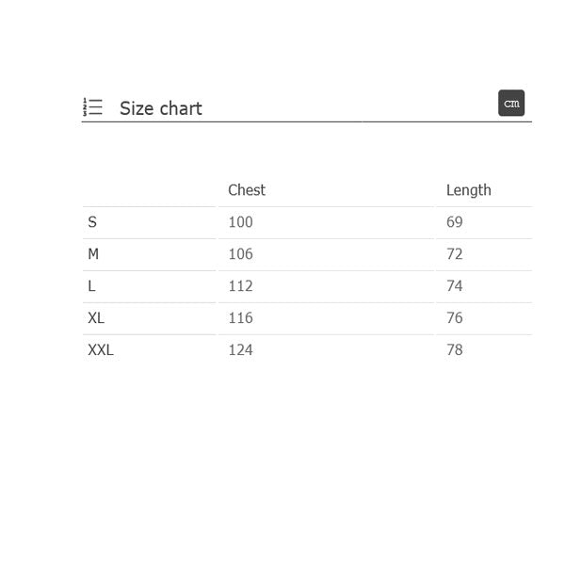This screenshot has height=565, width=565.
Task: Select chest value 112 for size L
Action: [x=241, y=286]
